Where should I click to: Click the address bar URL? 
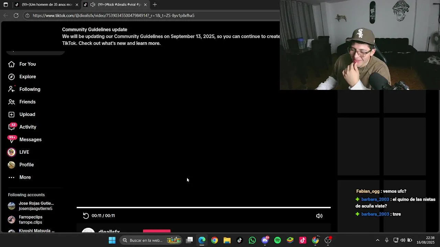[113, 15]
